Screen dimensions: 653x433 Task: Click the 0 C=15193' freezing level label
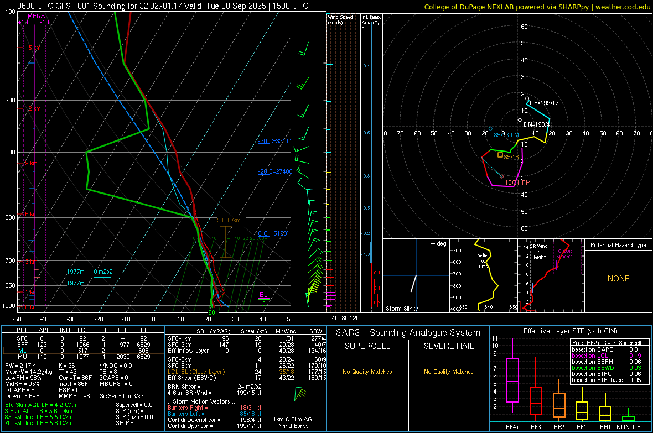(273, 233)
